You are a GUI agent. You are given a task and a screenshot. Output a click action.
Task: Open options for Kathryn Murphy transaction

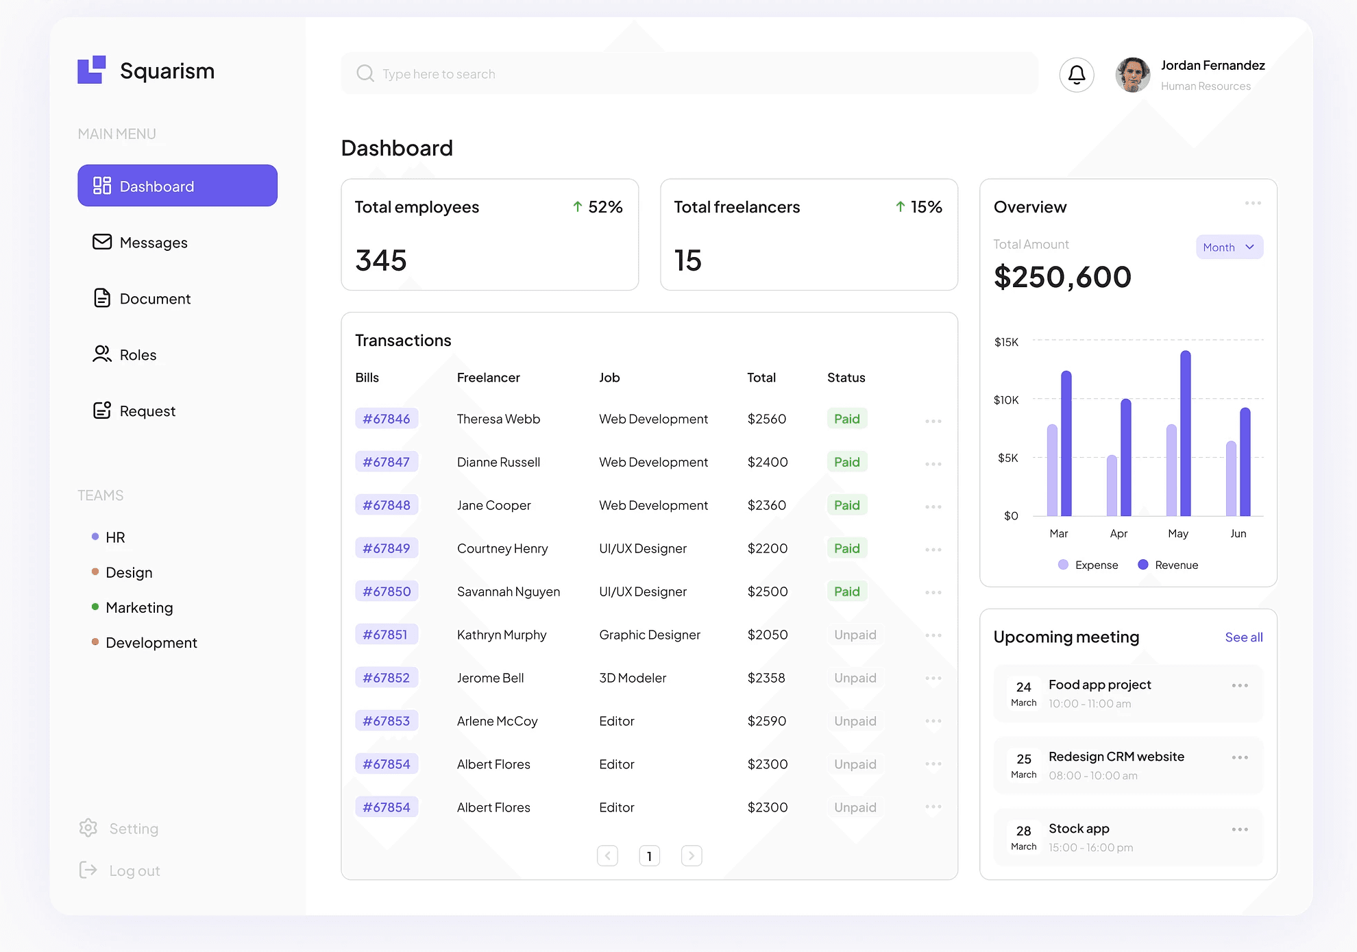point(933,635)
